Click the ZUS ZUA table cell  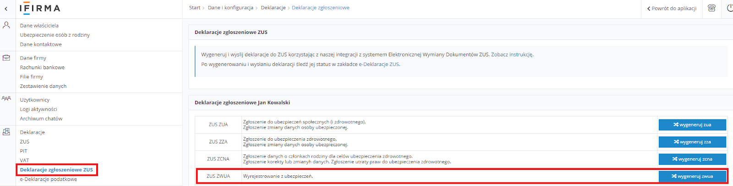(x=219, y=125)
